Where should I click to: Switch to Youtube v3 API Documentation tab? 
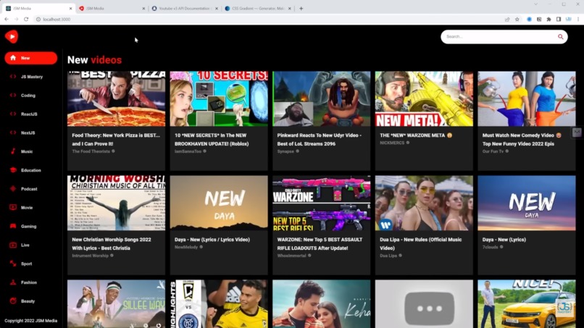click(183, 8)
